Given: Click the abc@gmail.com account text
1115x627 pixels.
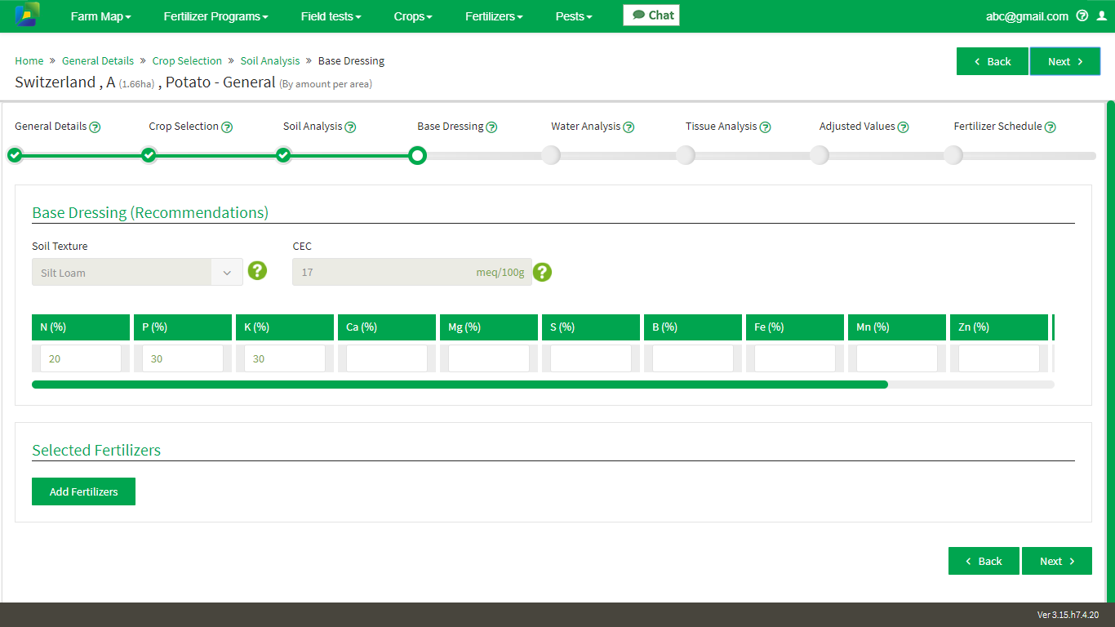Looking at the screenshot, I should pyautogui.click(x=1027, y=16).
